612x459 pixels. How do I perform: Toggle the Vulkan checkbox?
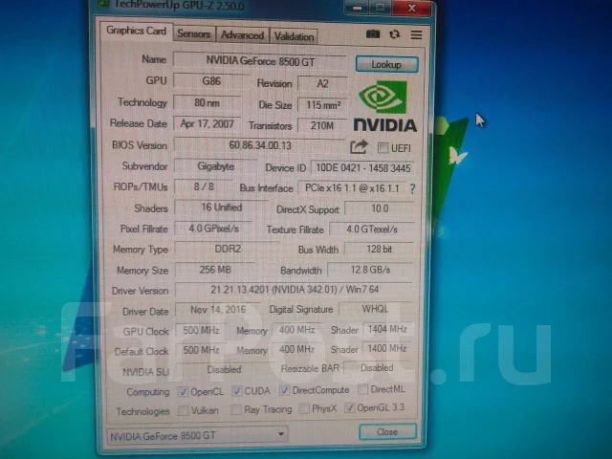point(183,410)
